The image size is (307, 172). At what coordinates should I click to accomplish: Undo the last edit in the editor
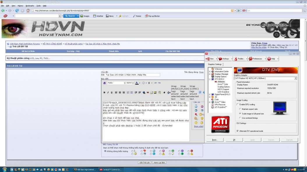(156, 83)
